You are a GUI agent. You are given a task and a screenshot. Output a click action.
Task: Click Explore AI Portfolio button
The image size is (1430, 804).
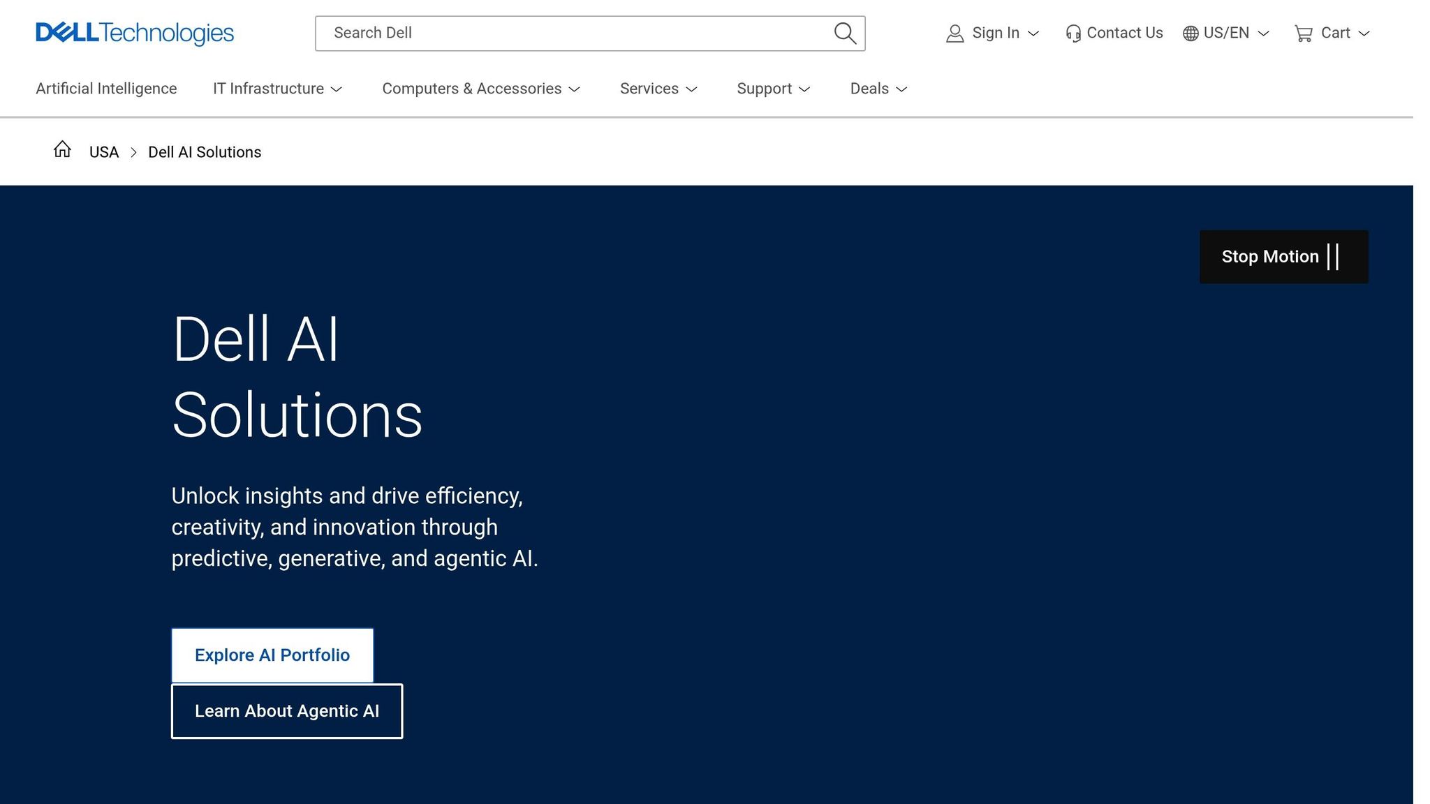point(272,655)
